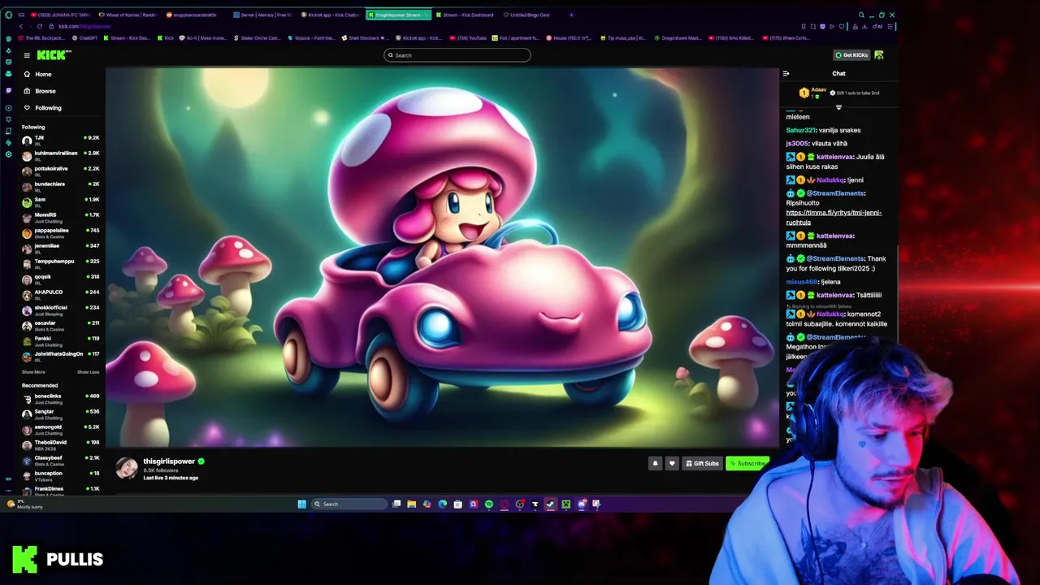Open File Explorer from taskbar
Screen dimensions: 1040x585
(411, 504)
